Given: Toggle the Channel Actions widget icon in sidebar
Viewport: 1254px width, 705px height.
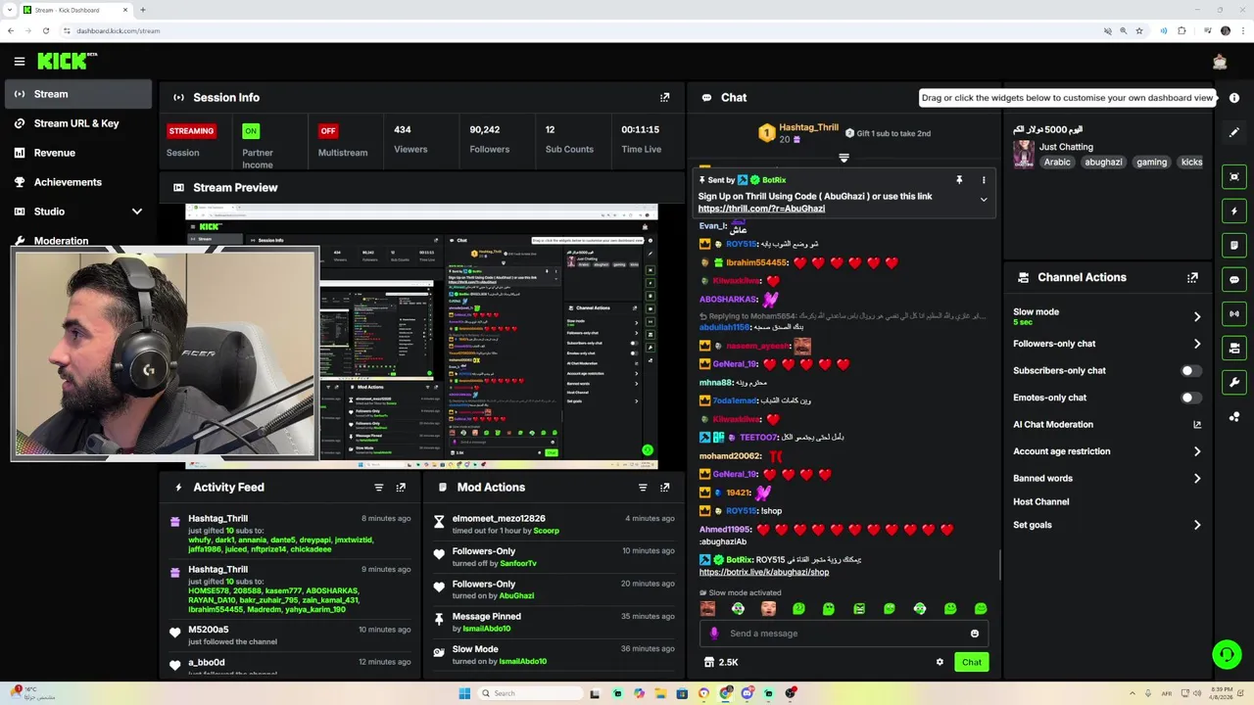Looking at the screenshot, I should (1234, 348).
